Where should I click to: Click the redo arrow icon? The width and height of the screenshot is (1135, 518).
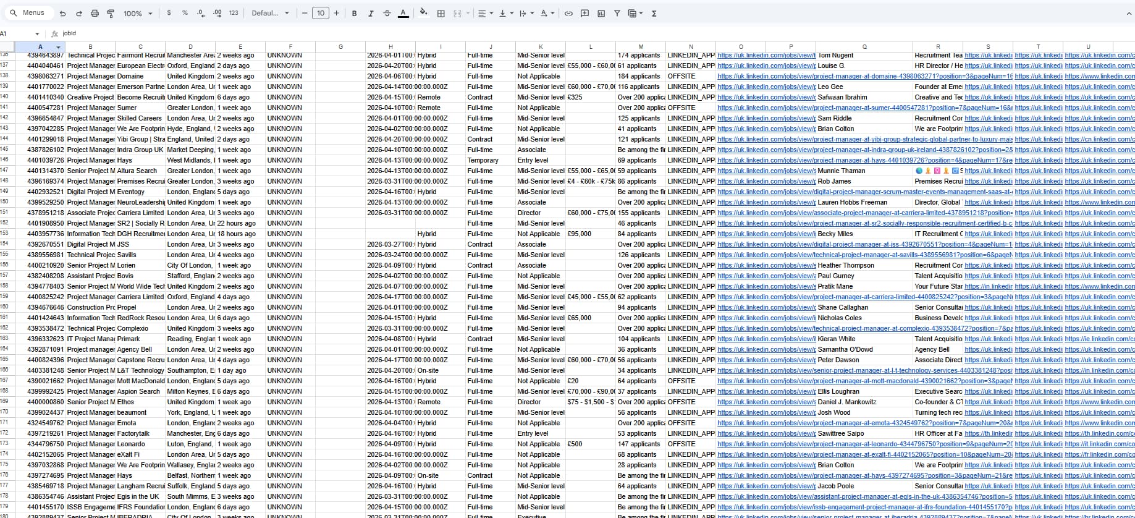pos(78,13)
